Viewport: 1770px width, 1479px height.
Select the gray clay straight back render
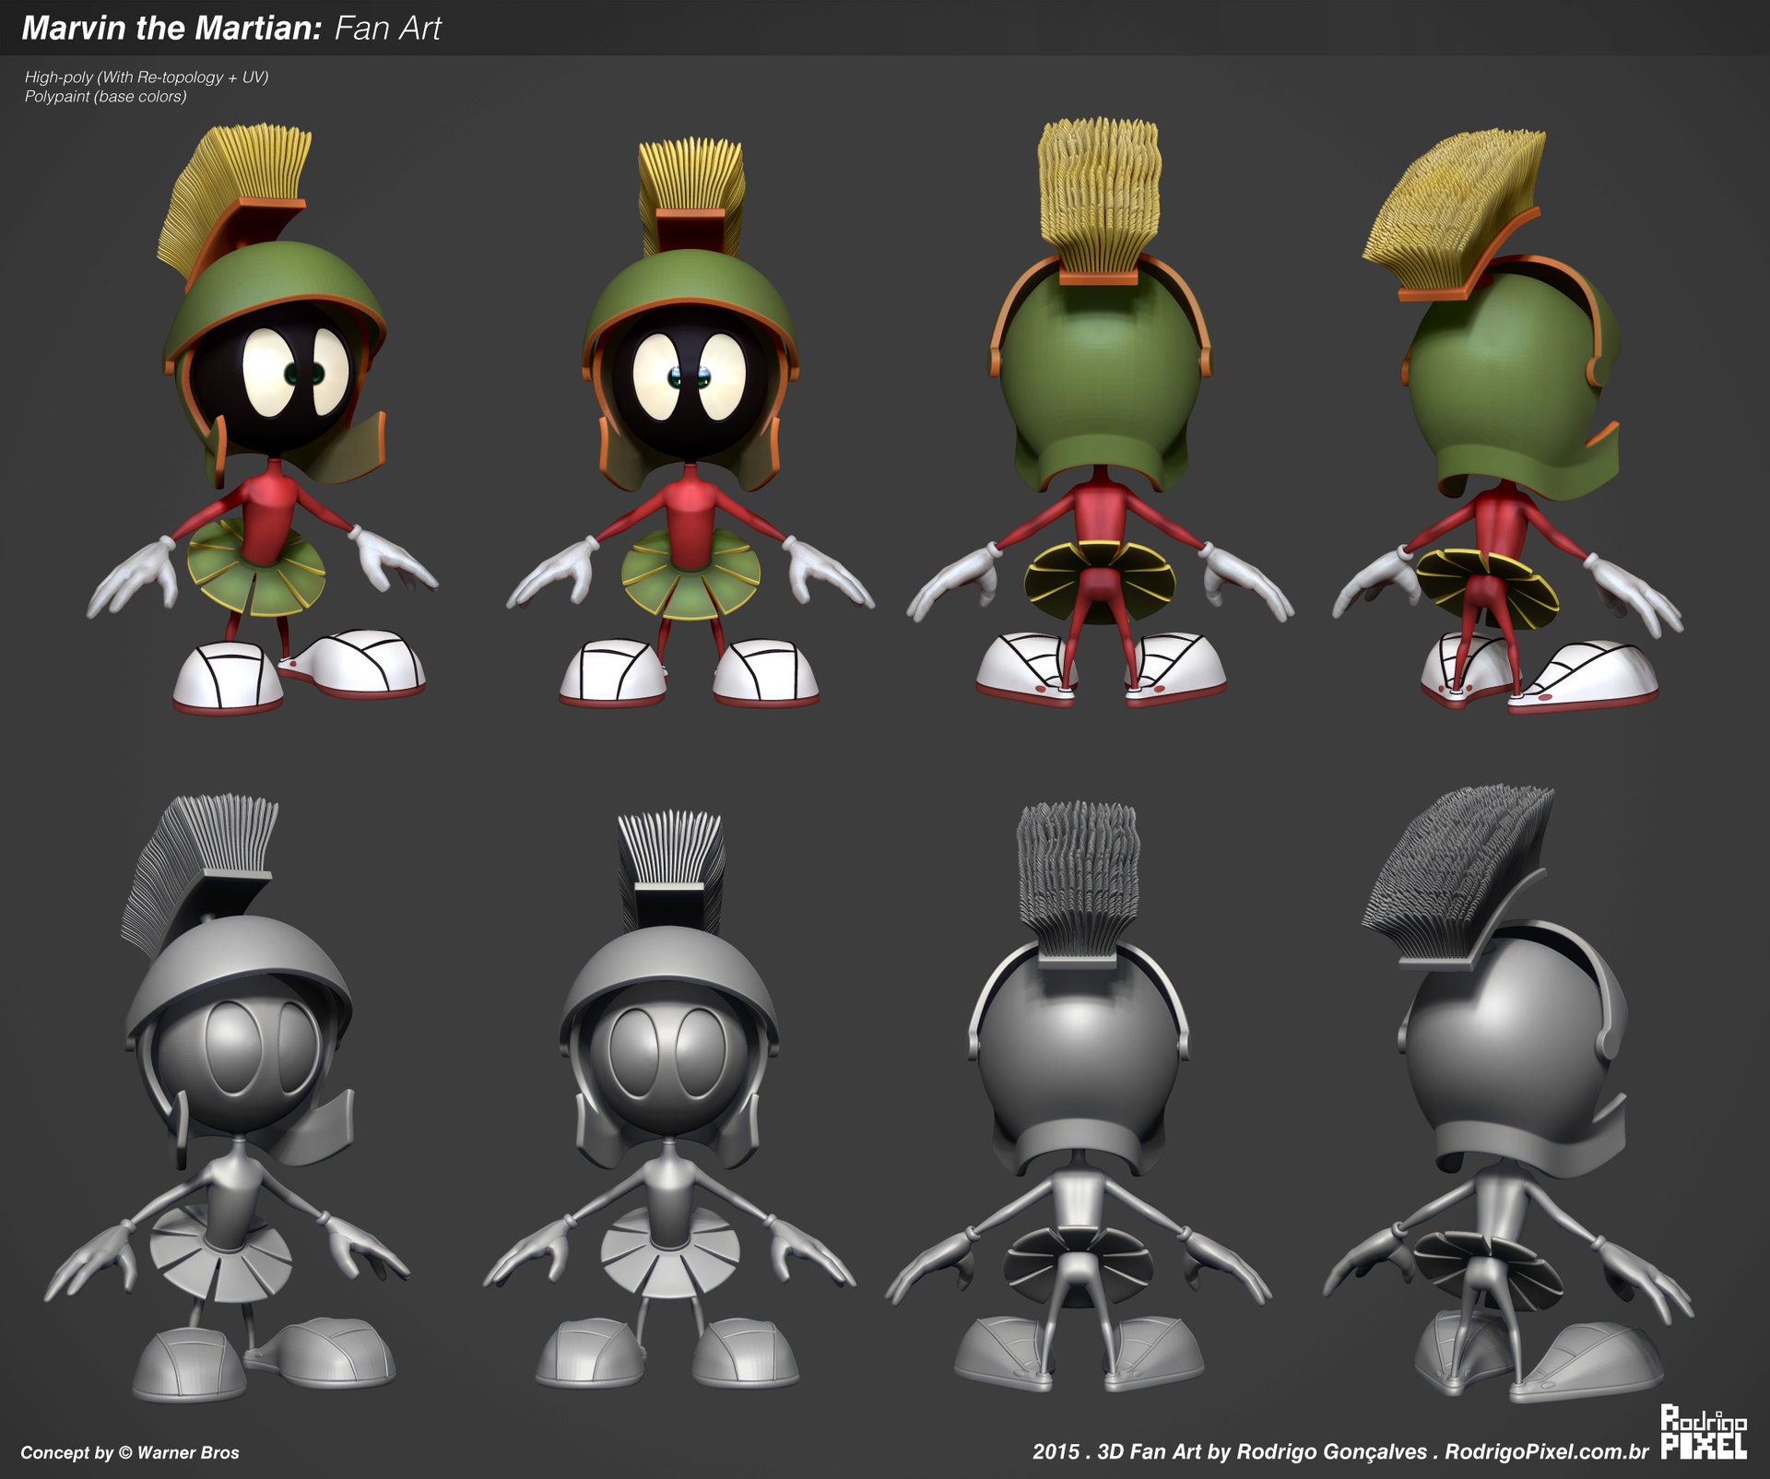click(x=1079, y=1096)
